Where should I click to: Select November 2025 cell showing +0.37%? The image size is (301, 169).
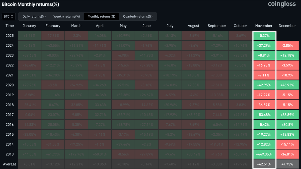[264, 36]
